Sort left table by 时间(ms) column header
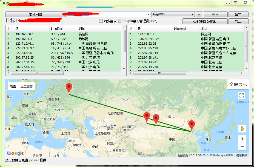Screen dimensions: 254x167 click(63, 28)
